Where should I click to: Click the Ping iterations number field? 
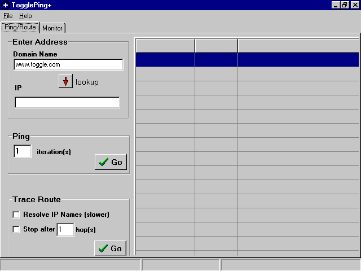[23, 151]
